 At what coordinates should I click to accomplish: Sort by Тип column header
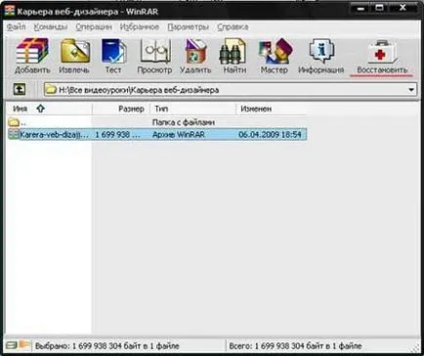click(192, 109)
